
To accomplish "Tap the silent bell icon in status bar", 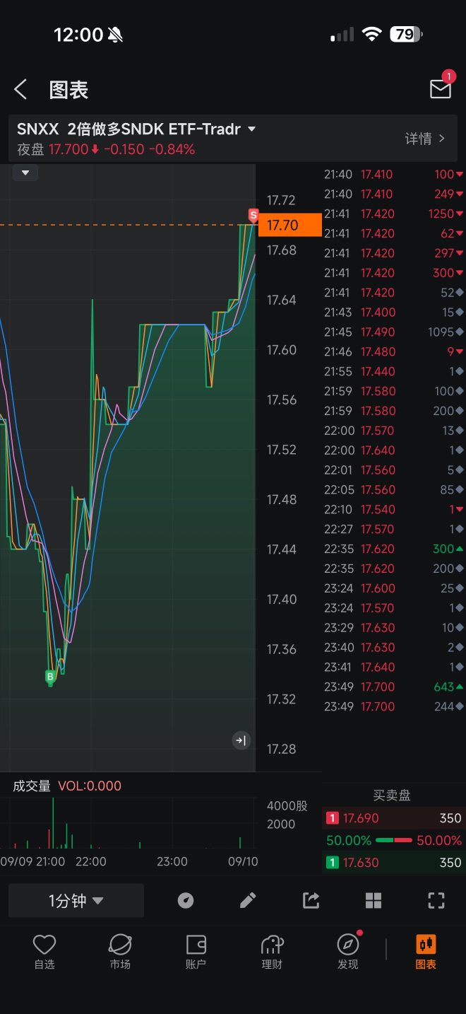I will click(x=115, y=35).
